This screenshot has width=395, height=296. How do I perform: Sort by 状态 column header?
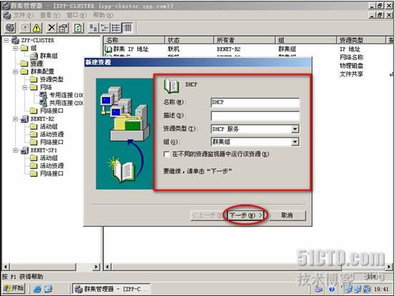(x=189, y=40)
